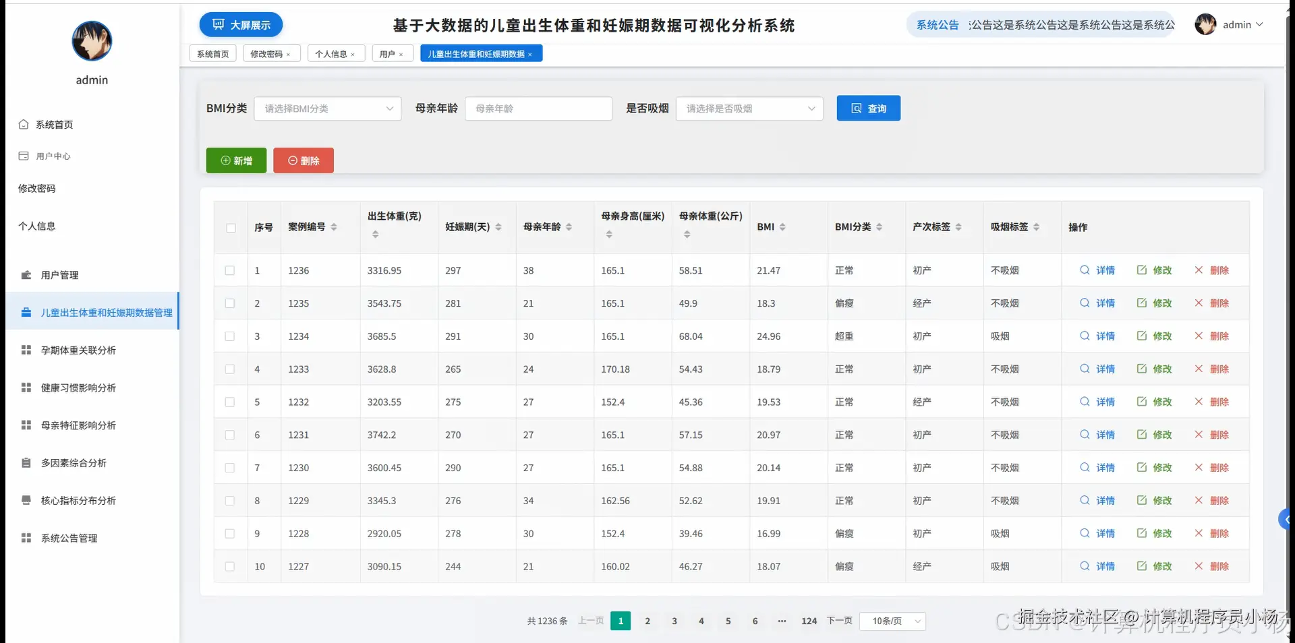Screen dimensions: 1295x643
Task: Open the admin account dropdown arrow
Action: click(1259, 24)
